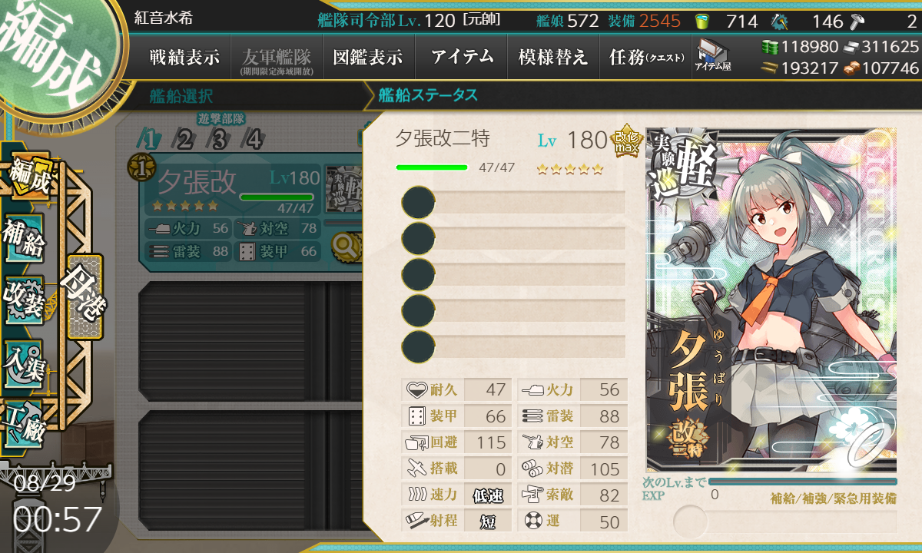922x553 pixels.
Task: Click the 夕張改二特 ship card artwork
Action: click(x=771, y=300)
